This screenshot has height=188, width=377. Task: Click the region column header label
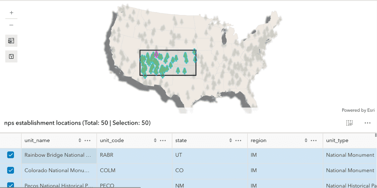[x=258, y=140]
